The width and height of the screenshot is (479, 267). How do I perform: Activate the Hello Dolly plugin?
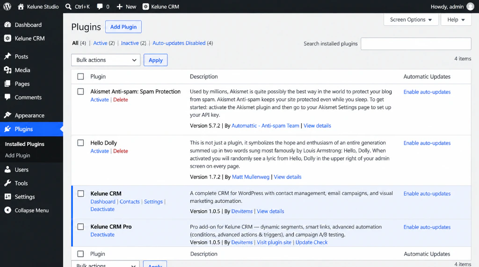pyautogui.click(x=100, y=151)
